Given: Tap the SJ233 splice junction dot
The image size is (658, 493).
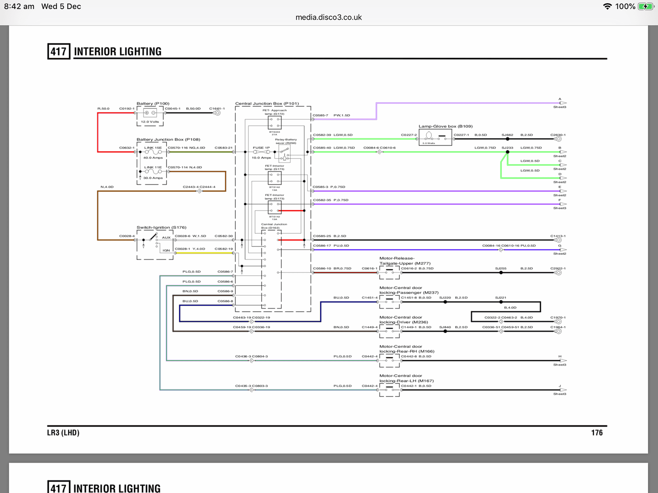Looking at the screenshot, I should [507, 152].
